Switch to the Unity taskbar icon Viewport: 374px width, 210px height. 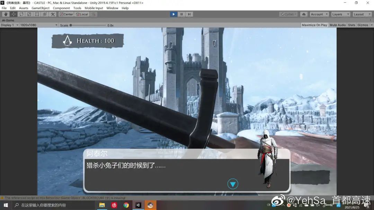[x=138, y=205]
